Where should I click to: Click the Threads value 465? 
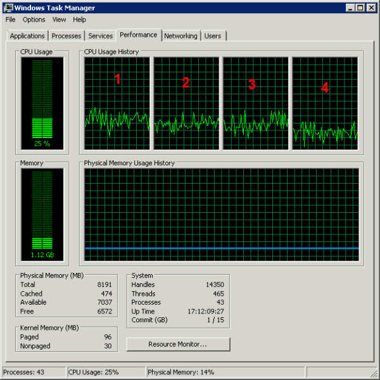point(218,294)
